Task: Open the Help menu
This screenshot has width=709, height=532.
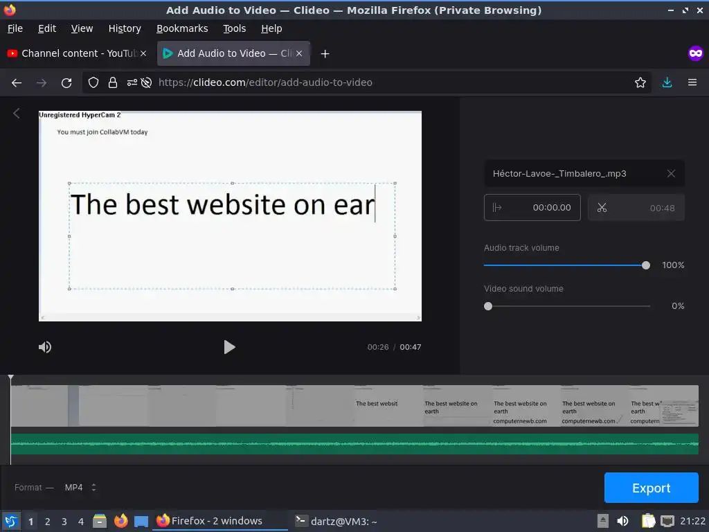Action: pos(271,28)
